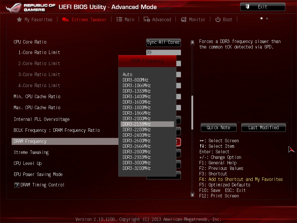Click the DRAM Timing Control arrow icon

point(17,185)
